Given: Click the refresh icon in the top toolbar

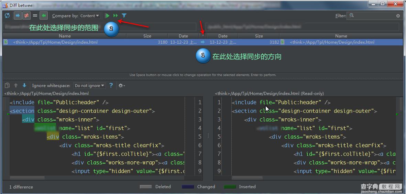Looking at the screenshot, I should [x=7, y=16].
